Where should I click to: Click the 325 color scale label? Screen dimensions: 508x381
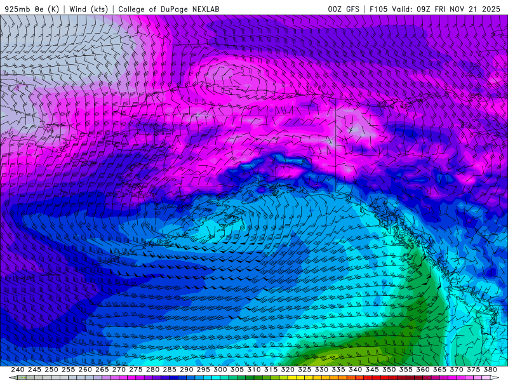[305, 370]
